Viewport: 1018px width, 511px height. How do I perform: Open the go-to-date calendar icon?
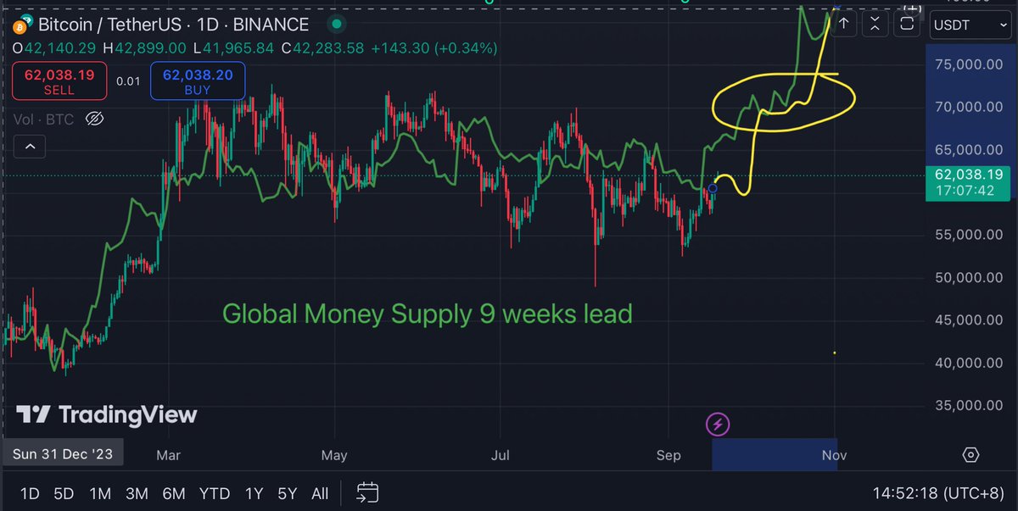point(367,492)
